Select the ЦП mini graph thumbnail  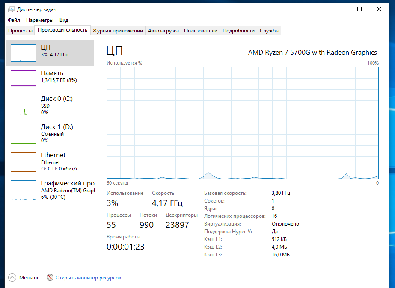(x=24, y=53)
